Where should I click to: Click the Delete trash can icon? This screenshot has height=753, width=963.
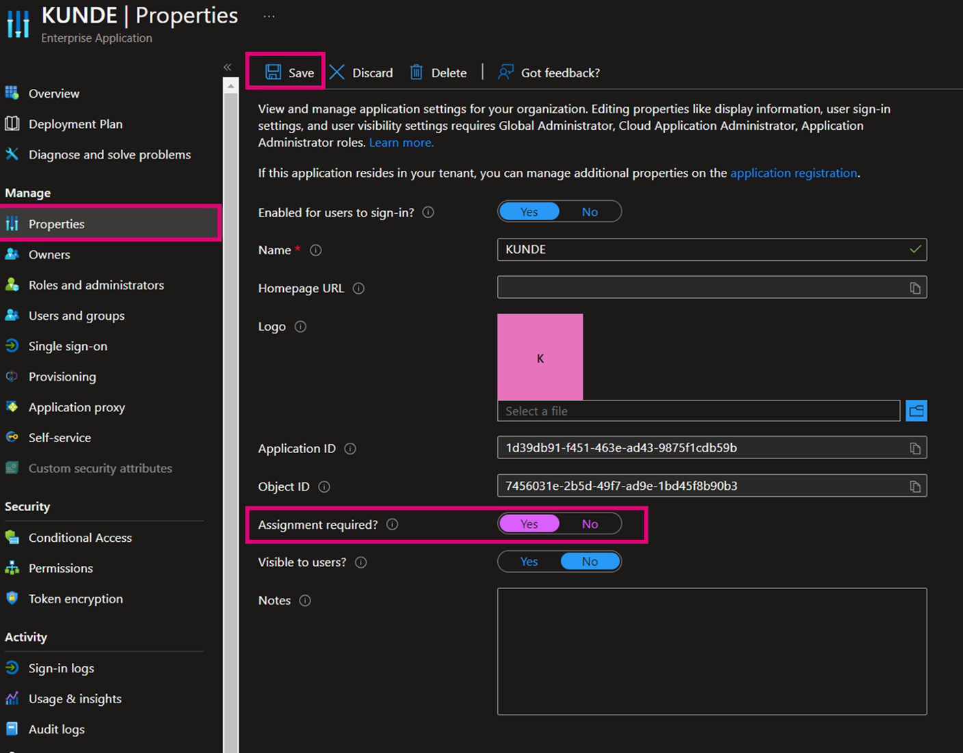coord(416,72)
